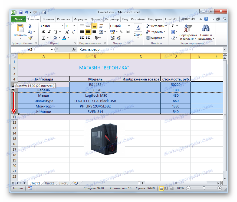237x202 pixels.
Task: Increase font size with large A icon
Action: [67, 32]
